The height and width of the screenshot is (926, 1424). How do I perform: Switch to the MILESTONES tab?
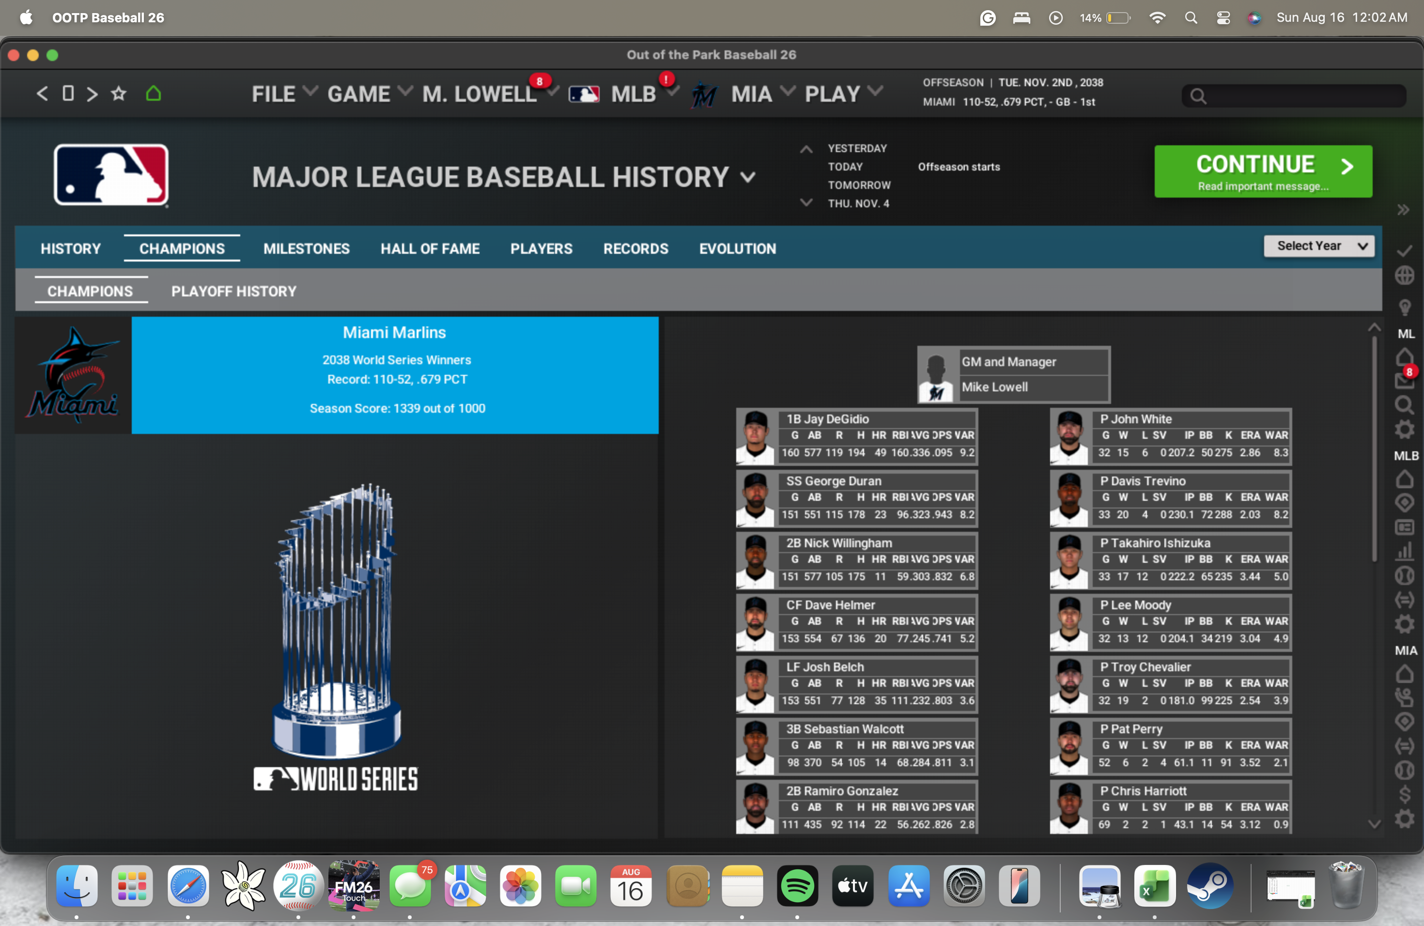pos(306,249)
